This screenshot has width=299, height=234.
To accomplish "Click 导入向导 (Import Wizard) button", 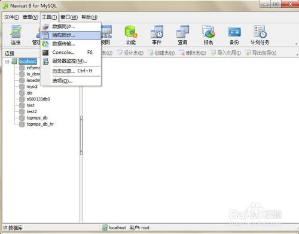I will [x=225, y=53].
